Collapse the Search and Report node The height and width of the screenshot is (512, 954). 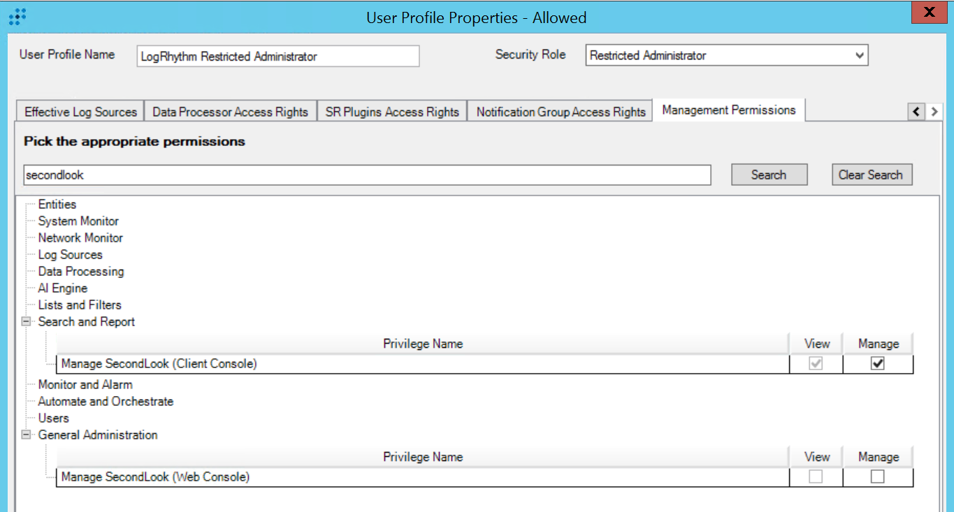27,322
